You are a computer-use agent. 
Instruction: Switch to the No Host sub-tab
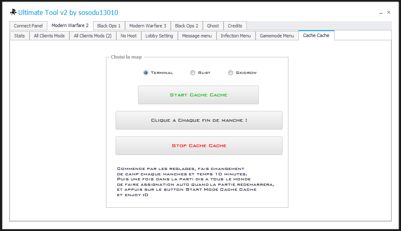pyautogui.click(x=129, y=36)
